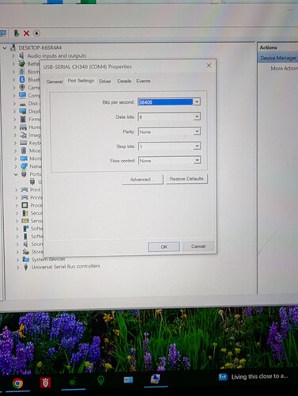Viewport: 298px width, 396px height.
Task: Open the Flow control dropdown
Action: pyautogui.click(x=197, y=160)
